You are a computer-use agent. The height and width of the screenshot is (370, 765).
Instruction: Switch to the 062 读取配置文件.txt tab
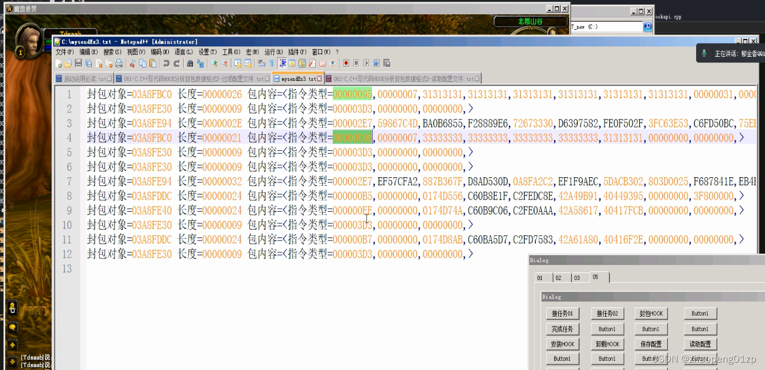pos(403,79)
